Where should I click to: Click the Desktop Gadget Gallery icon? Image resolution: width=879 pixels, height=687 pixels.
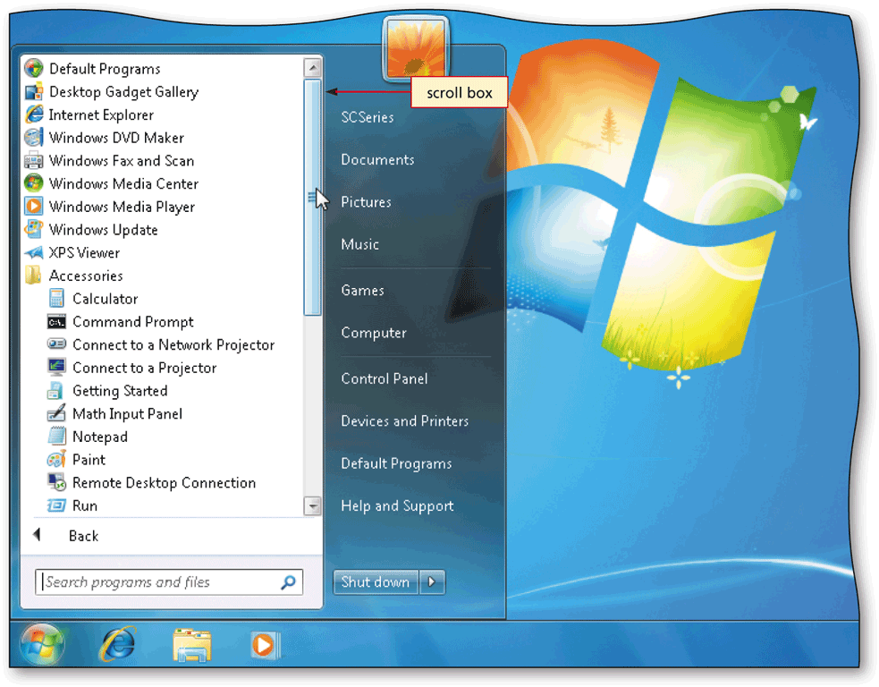point(34,91)
